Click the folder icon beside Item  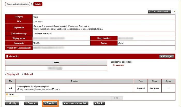click(7, 95)
